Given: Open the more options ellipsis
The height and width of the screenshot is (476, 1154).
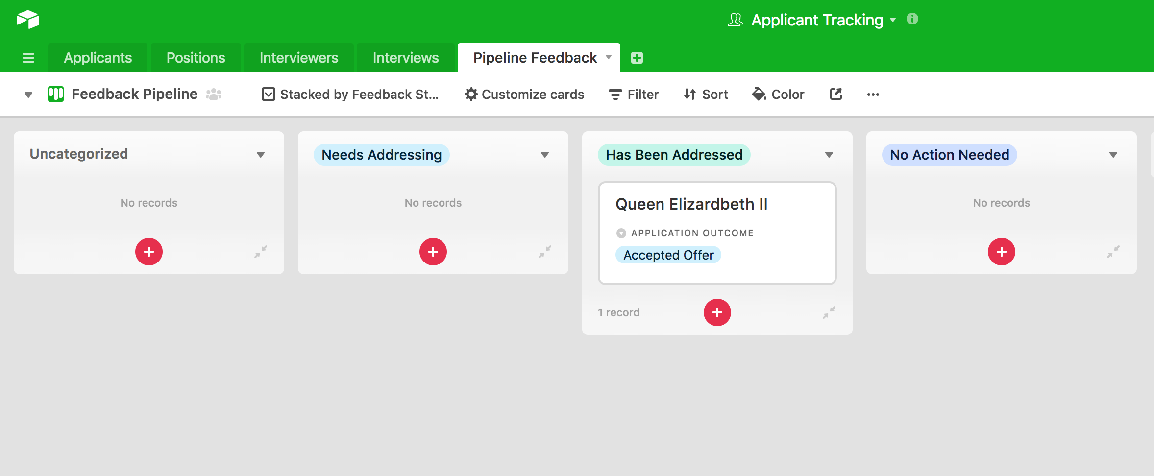Looking at the screenshot, I should click(x=873, y=95).
